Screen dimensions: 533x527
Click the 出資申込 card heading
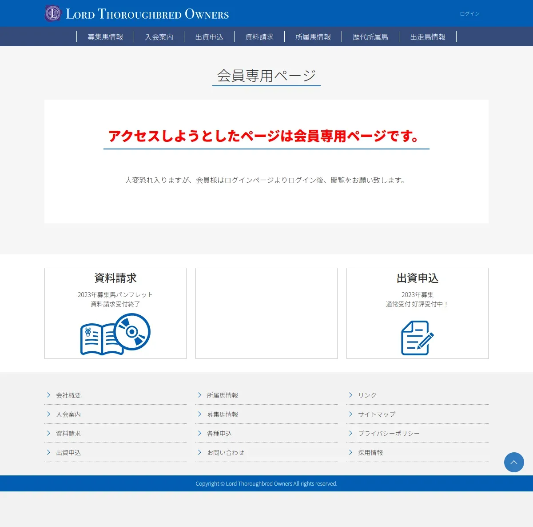pos(418,278)
